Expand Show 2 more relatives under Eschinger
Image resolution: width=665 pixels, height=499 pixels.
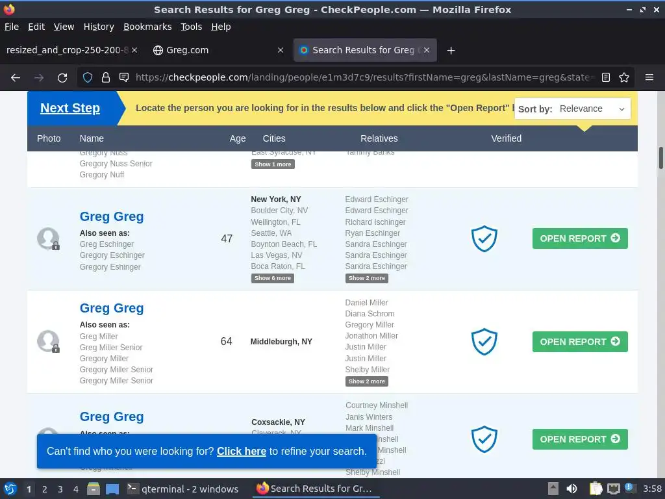click(367, 278)
